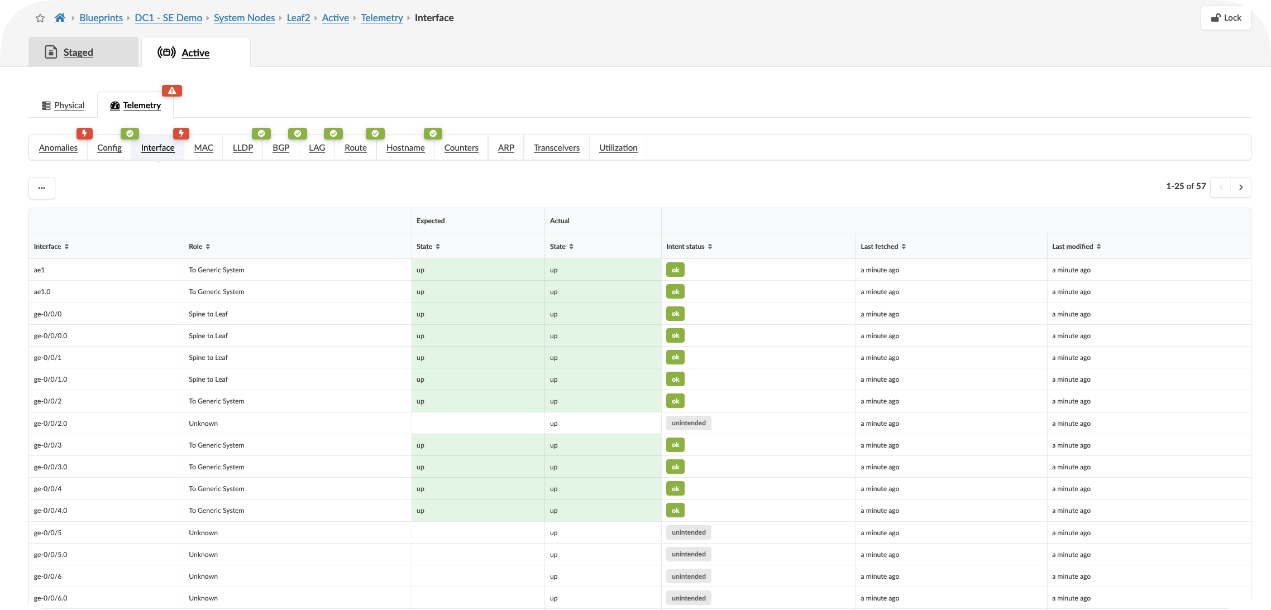Screen dimensions: 1271x610
Task: Open the Leaf2 breadcrumb link
Action: [x=298, y=18]
